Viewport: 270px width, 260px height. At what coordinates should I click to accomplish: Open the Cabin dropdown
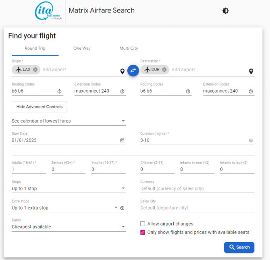69,227
